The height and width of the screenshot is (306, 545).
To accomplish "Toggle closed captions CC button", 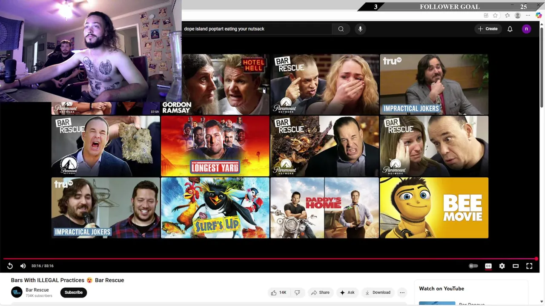I will (x=488, y=266).
